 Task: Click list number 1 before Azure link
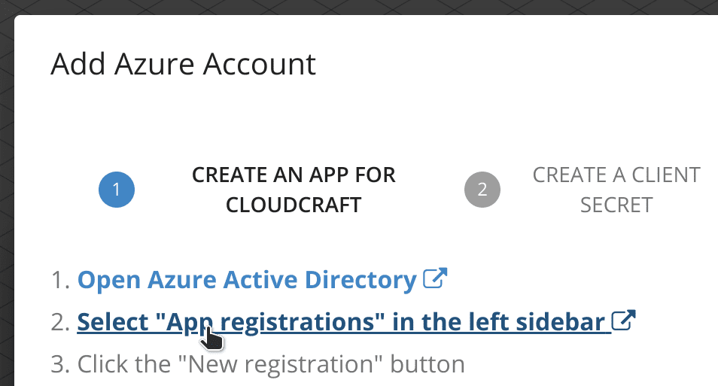click(60, 280)
